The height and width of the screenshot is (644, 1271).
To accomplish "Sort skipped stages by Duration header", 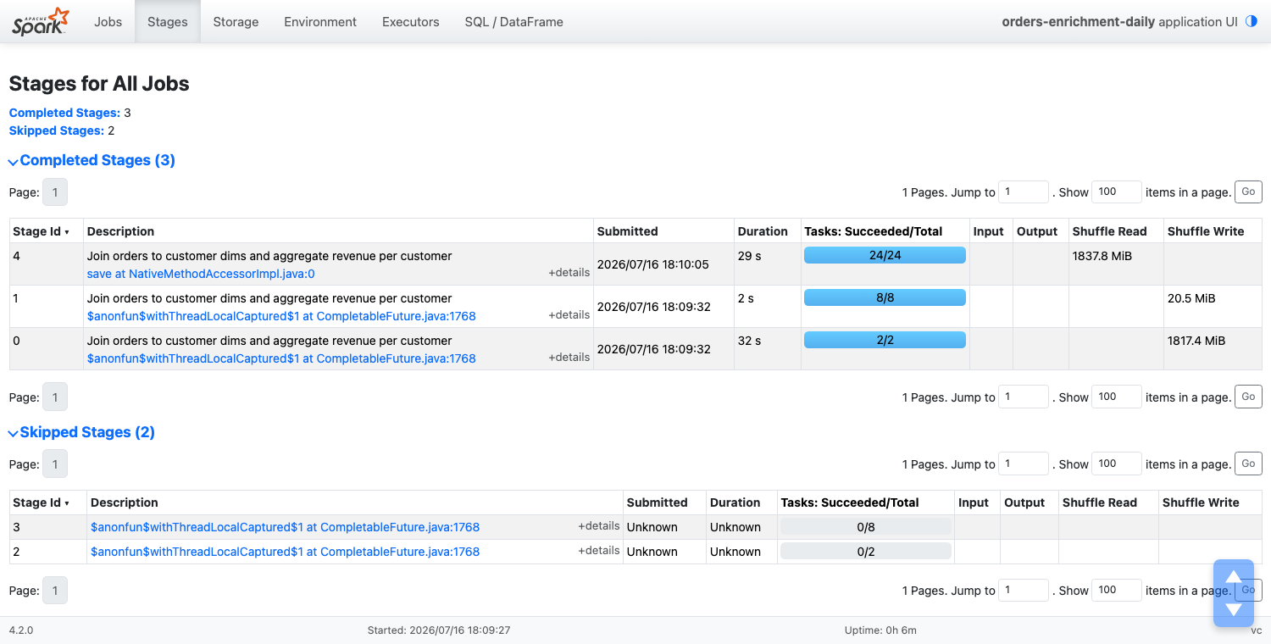I will pos(735,502).
